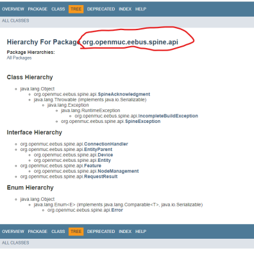Open INDEX in the top navigation bar
254x256 pixels.
point(125,9)
